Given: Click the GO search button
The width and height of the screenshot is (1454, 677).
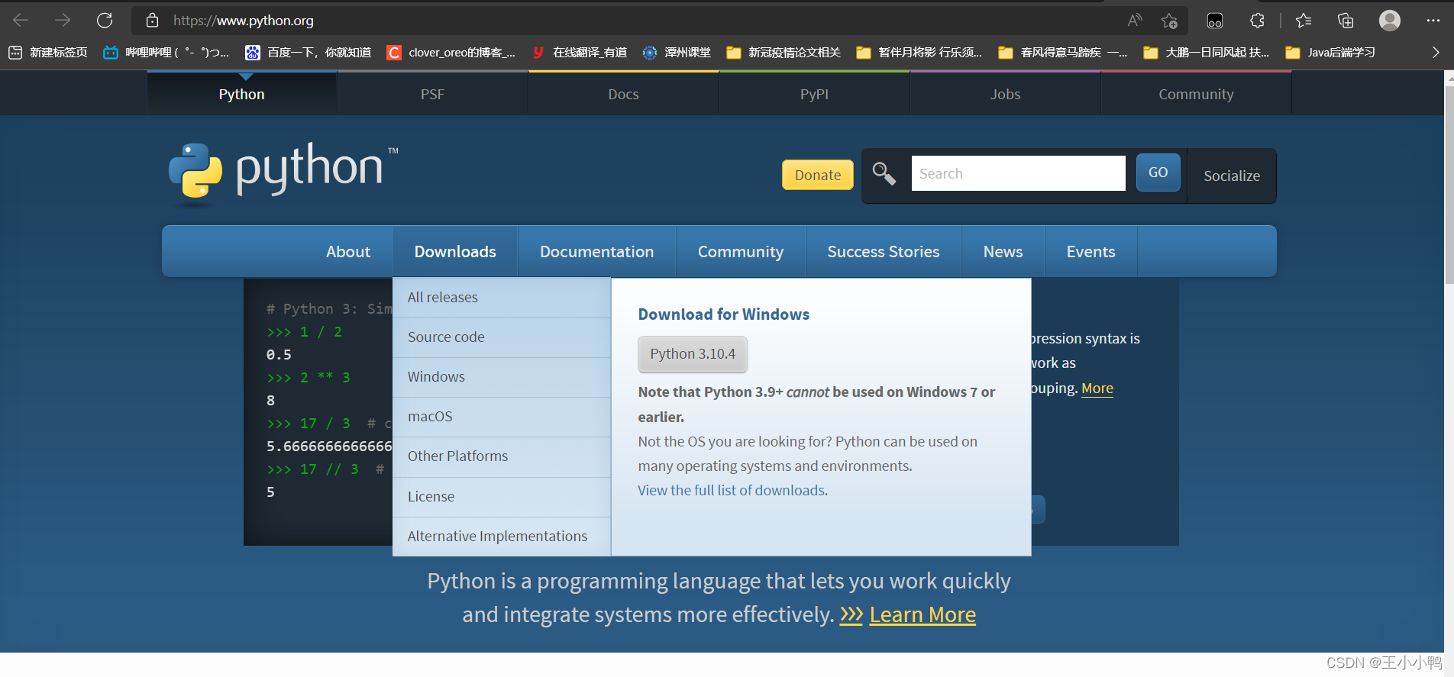Looking at the screenshot, I should click(1158, 172).
